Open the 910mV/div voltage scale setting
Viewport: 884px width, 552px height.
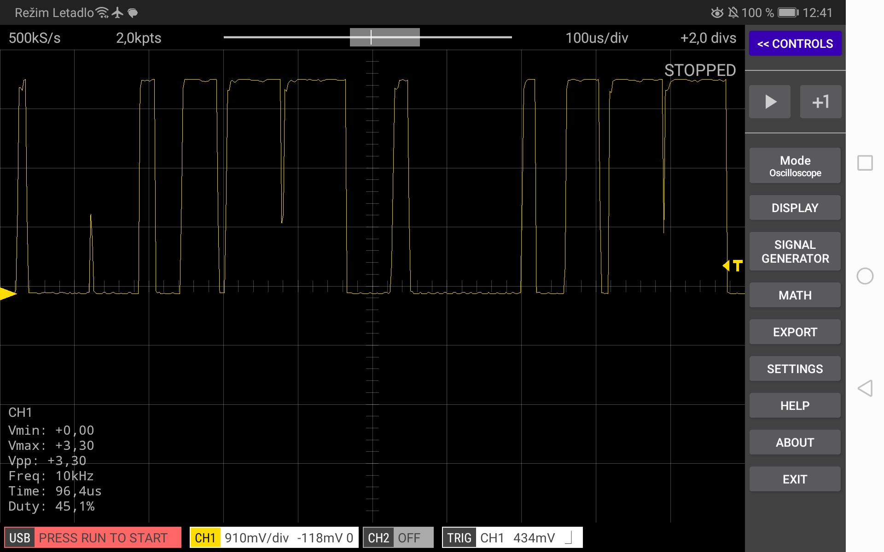256,537
